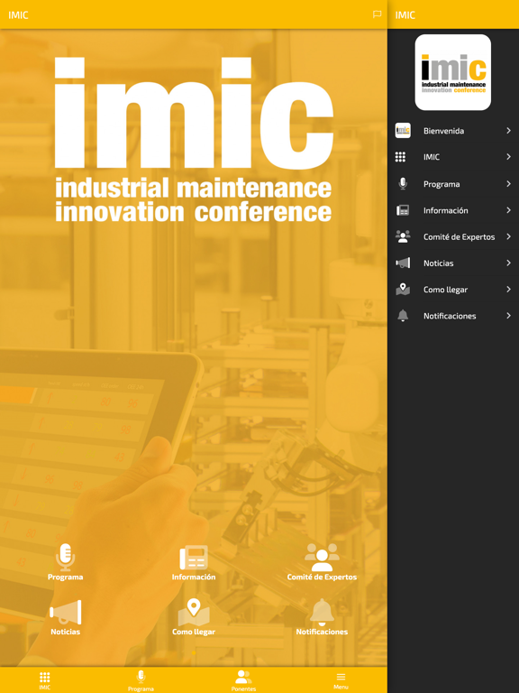Screen dimensions: 519x693
Task: Open Información phone icon on home grid
Action: pos(194,558)
